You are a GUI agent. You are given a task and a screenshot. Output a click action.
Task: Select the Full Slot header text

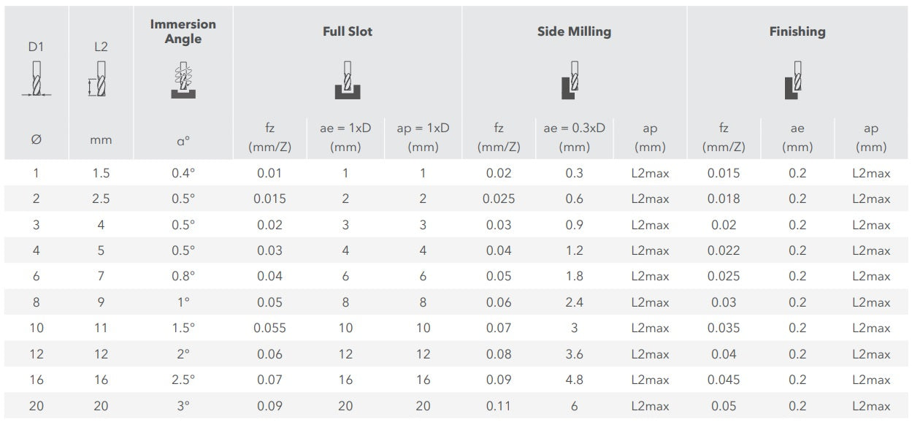pos(348,31)
